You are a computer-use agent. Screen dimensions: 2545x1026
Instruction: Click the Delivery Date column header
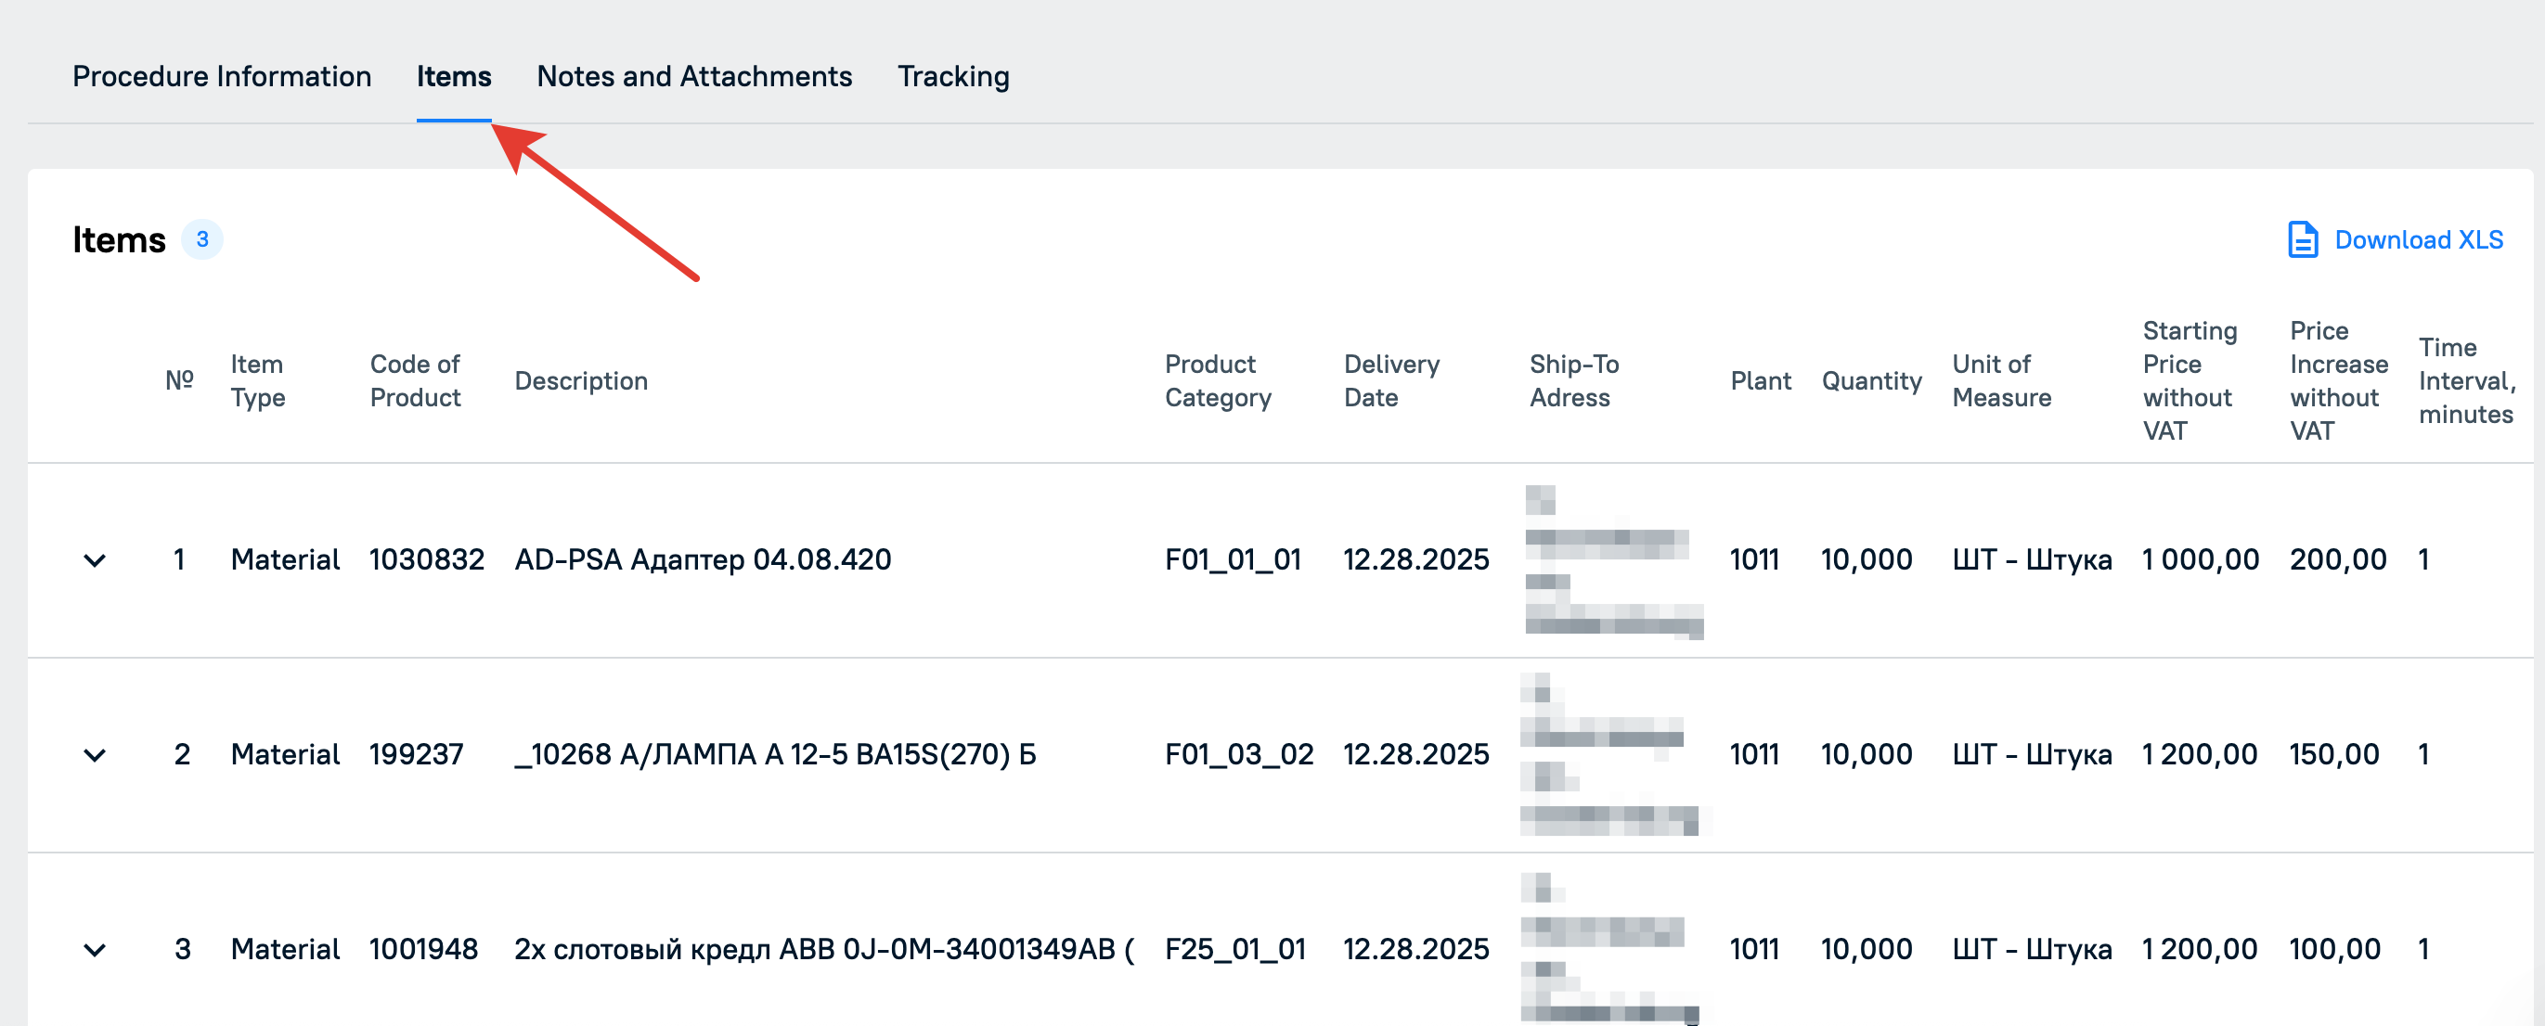[x=1391, y=381]
